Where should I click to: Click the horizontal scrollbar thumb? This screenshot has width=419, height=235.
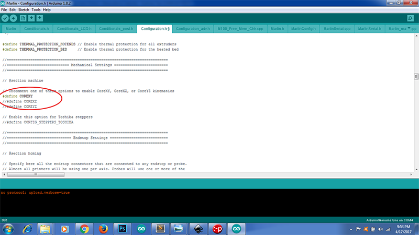[x=36, y=174]
